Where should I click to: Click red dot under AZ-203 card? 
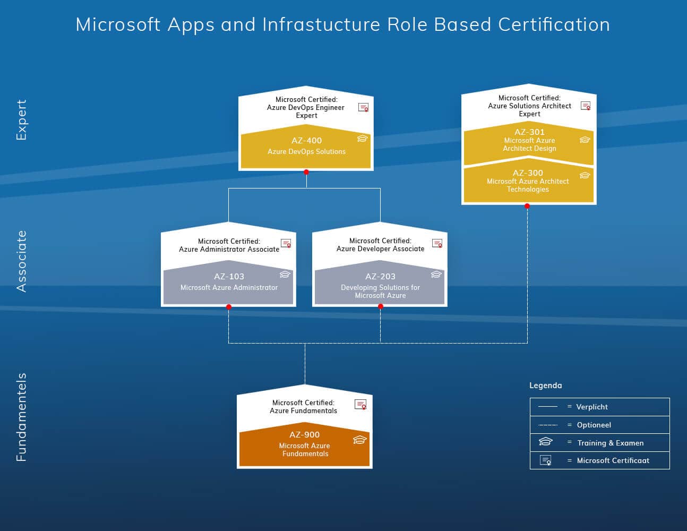(x=381, y=306)
